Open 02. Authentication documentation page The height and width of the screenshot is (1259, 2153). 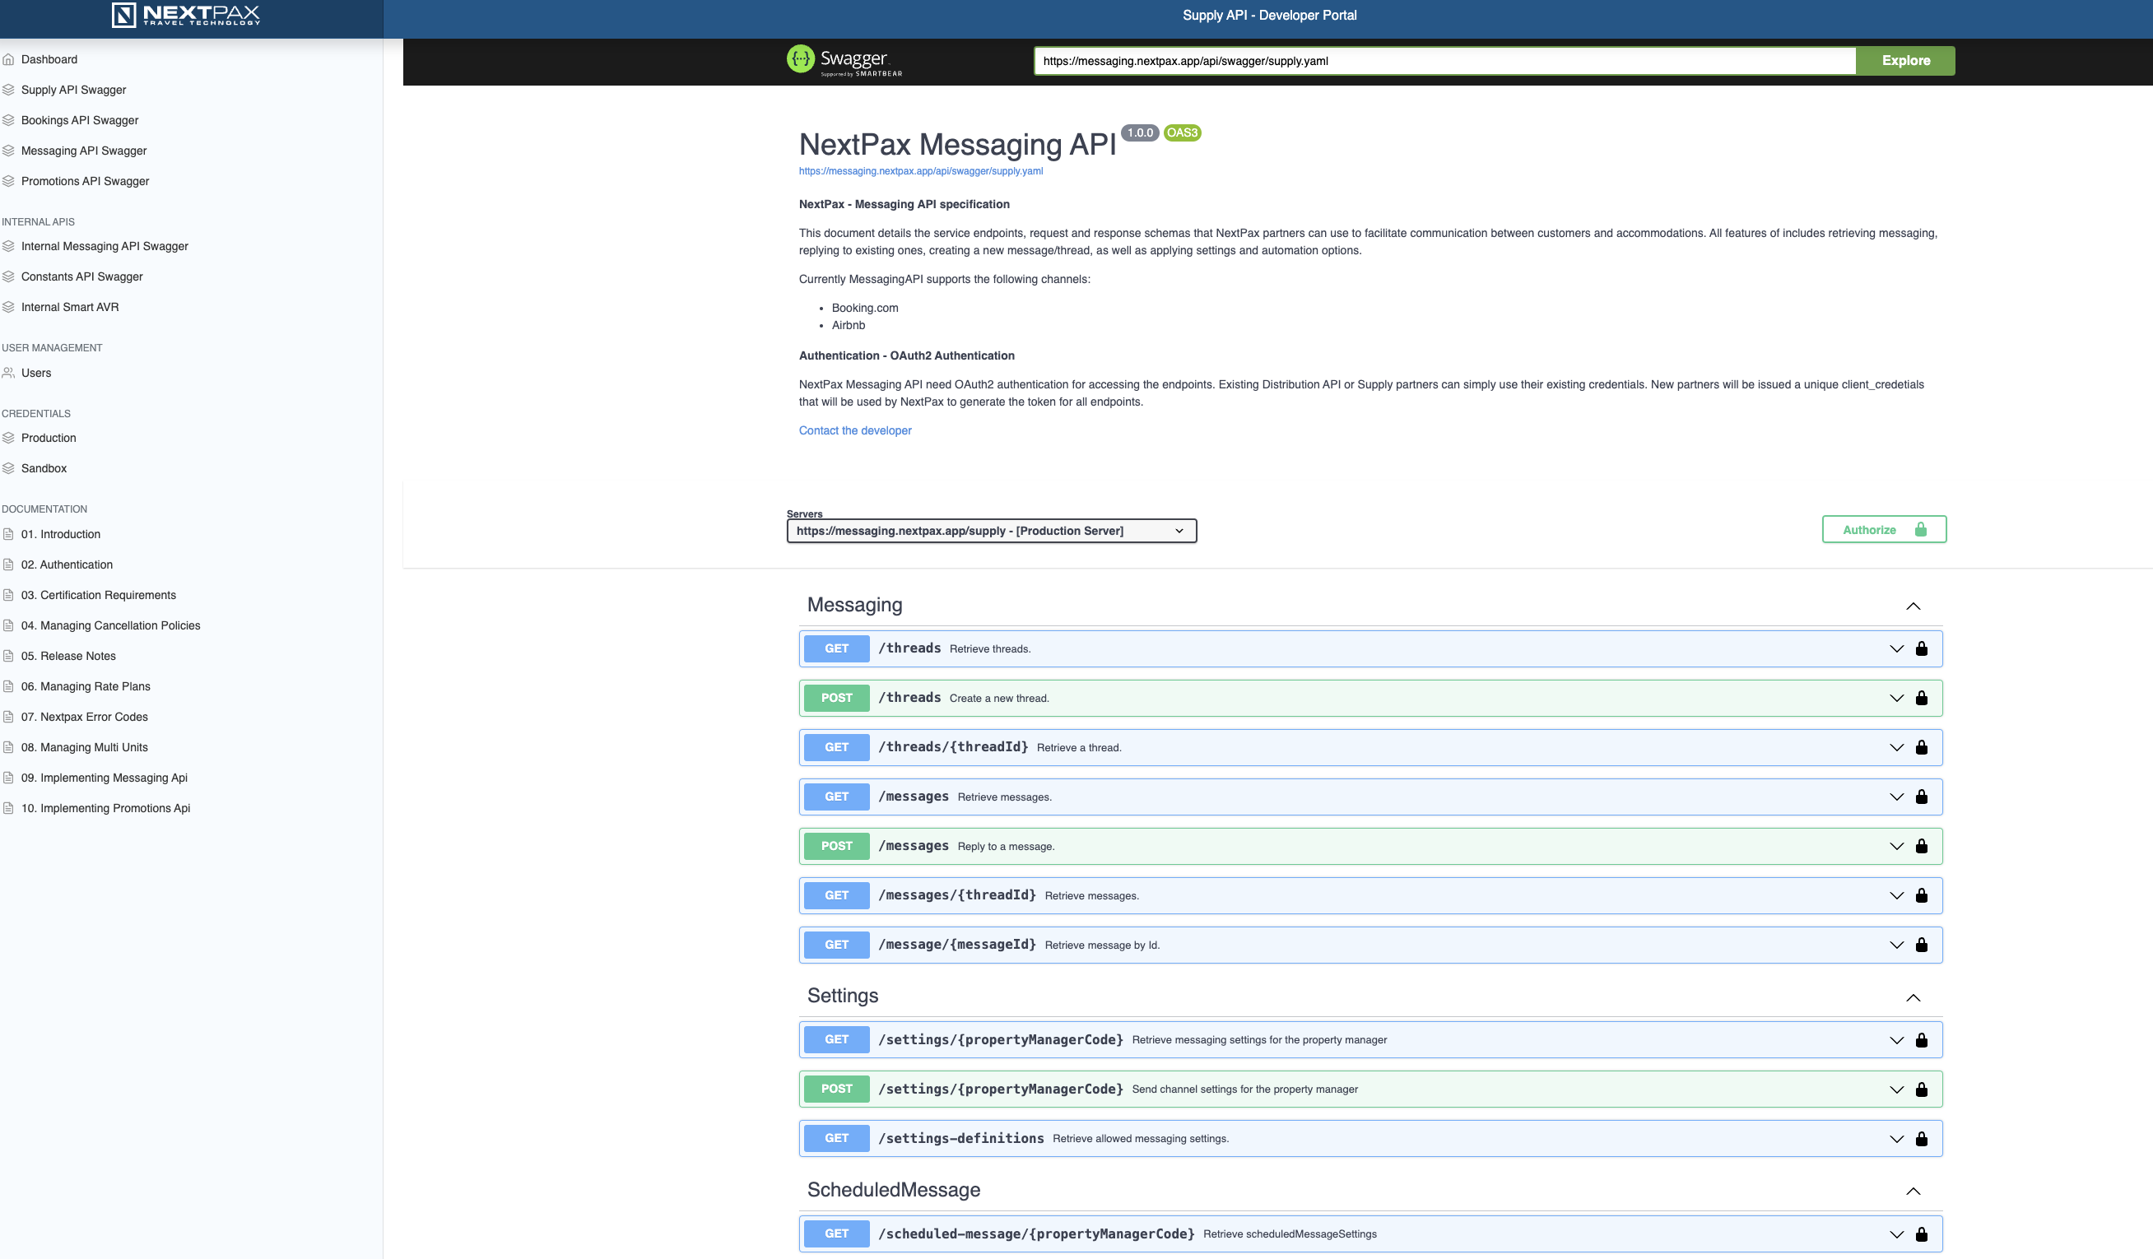pos(67,564)
